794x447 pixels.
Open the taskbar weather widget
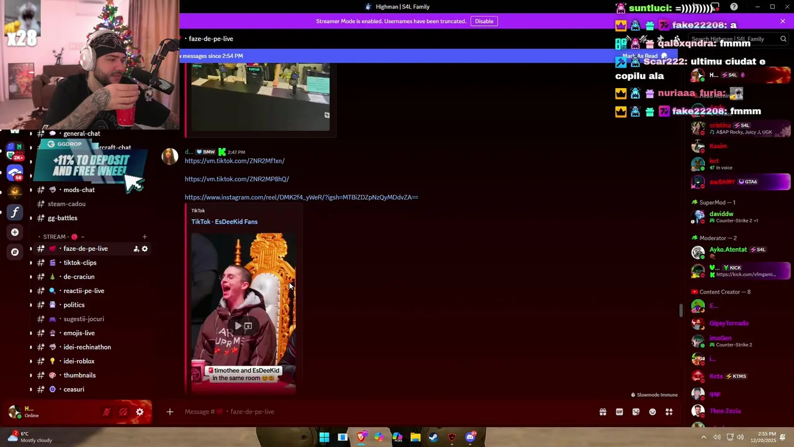[x=30, y=437]
